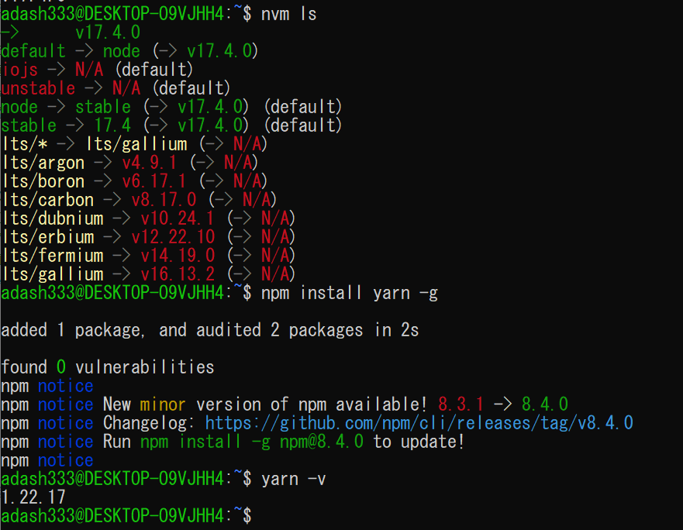Click the lts/argon v4.9.1 version text
The height and width of the screenshot is (530, 683).
tap(150, 163)
